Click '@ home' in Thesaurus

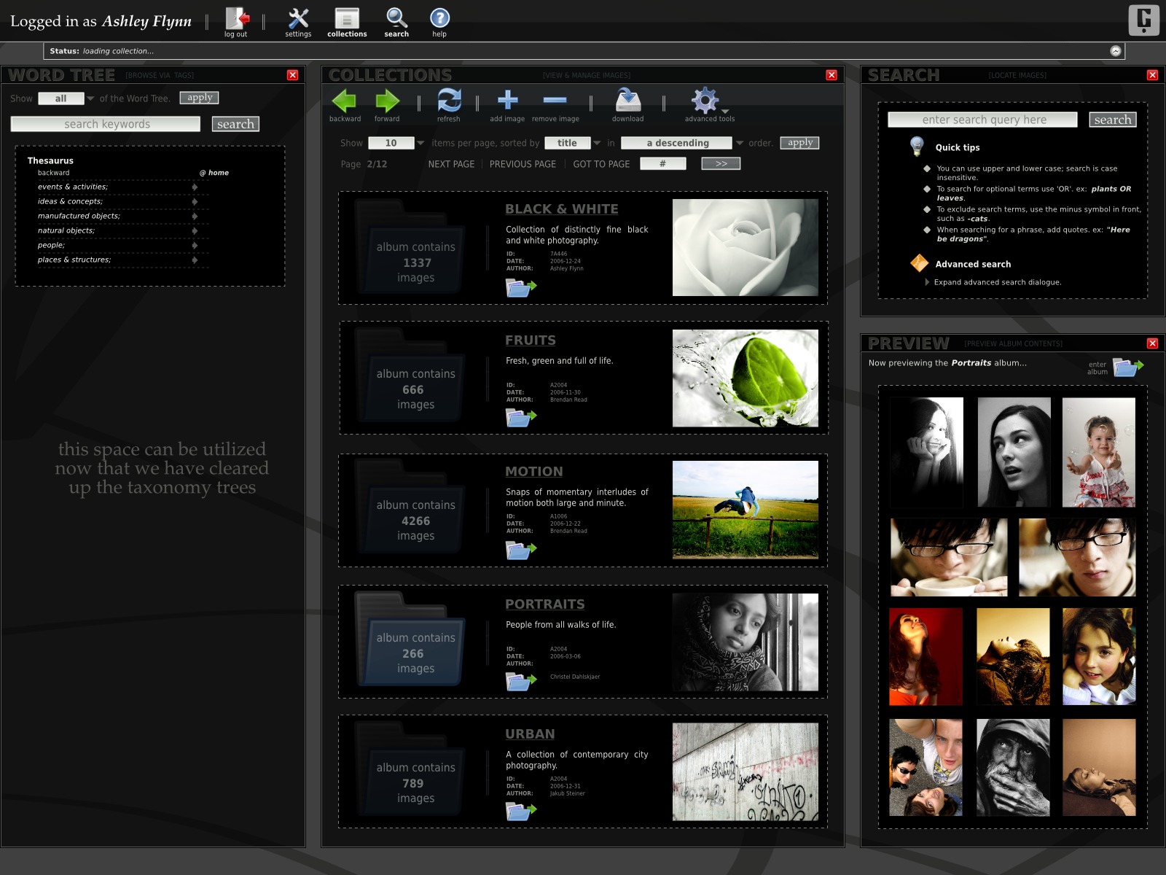214,173
